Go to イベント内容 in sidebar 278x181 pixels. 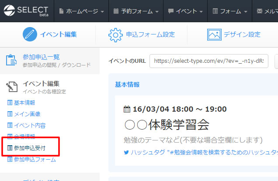[x=29, y=125]
